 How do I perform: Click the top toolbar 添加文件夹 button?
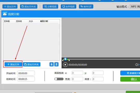[x=29, y=6]
